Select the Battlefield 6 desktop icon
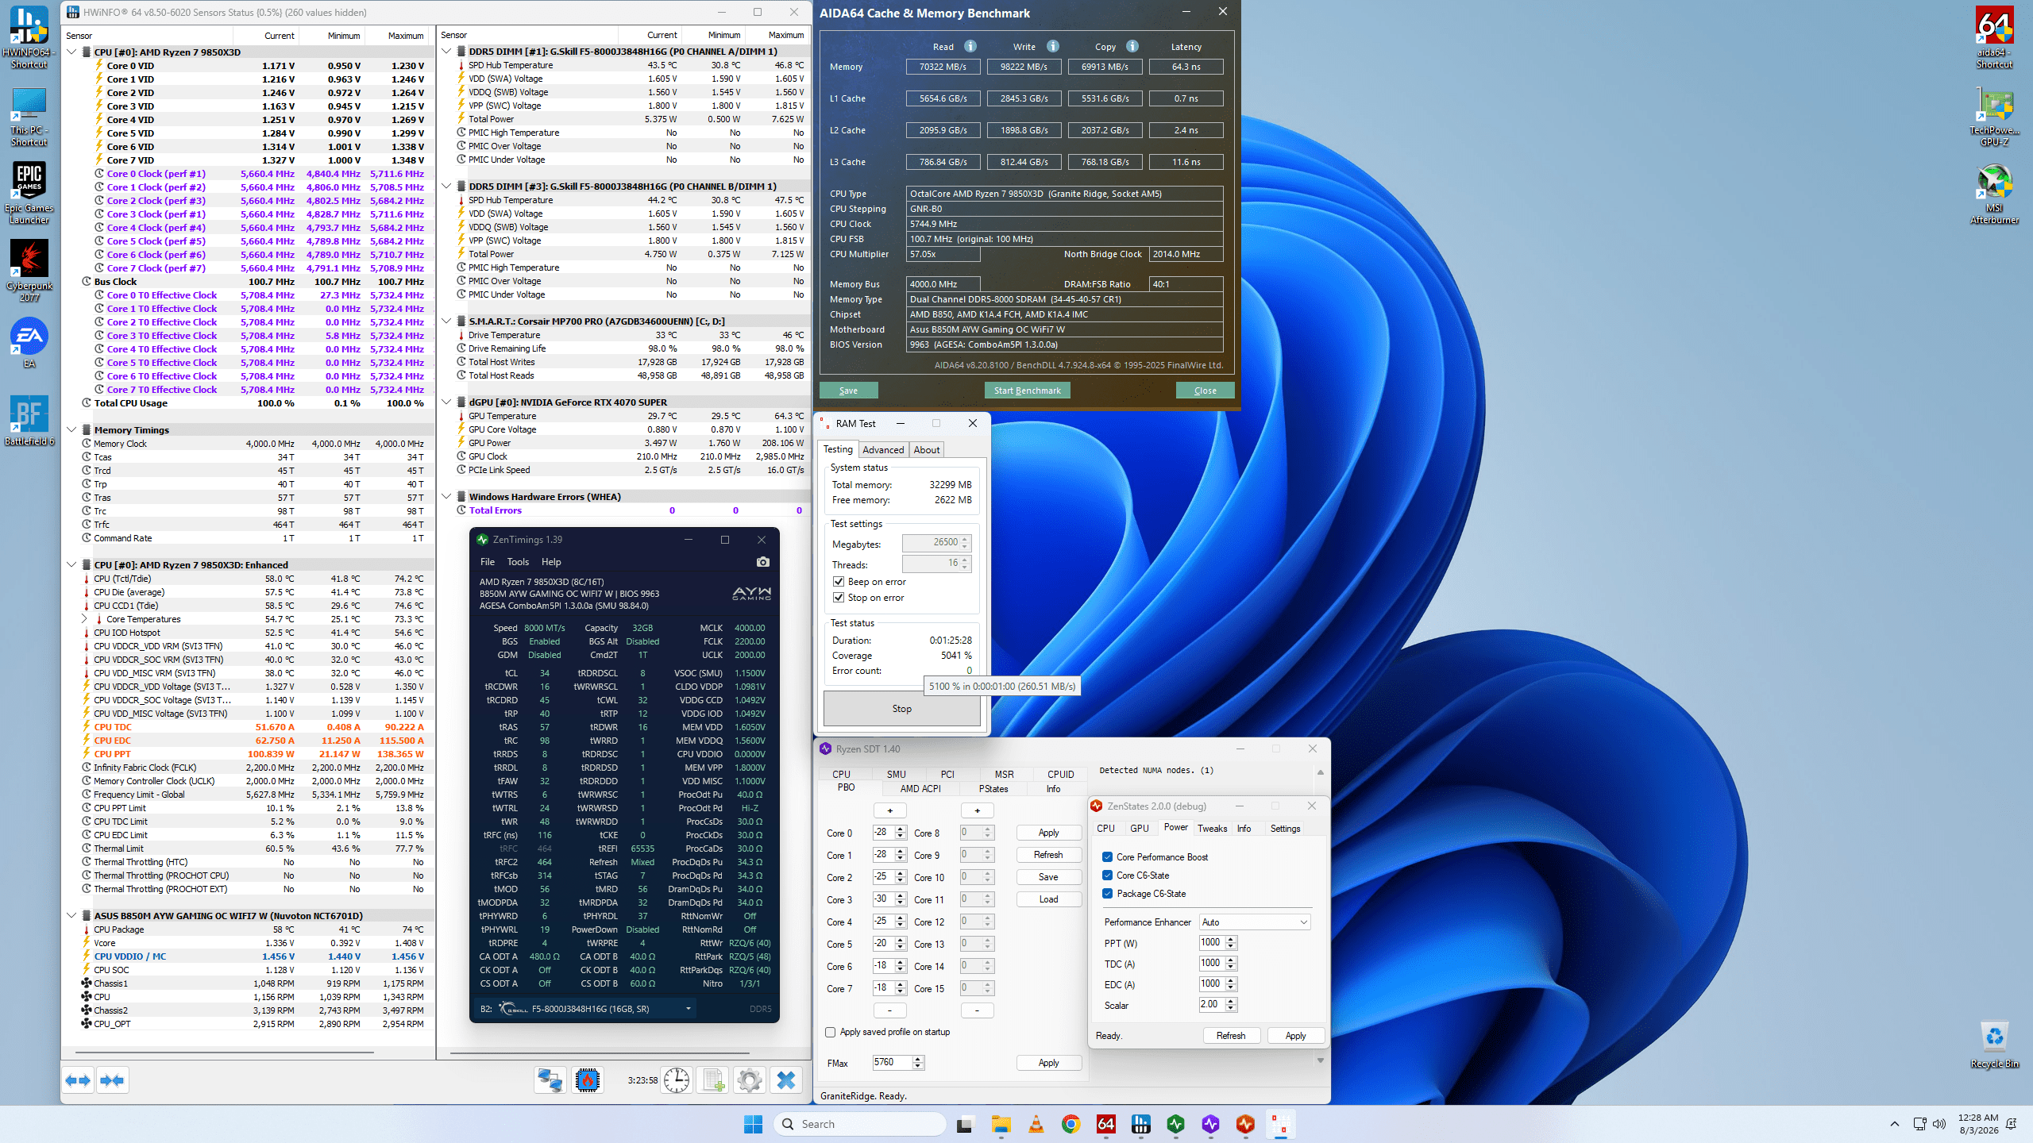The height and width of the screenshot is (1143, 2033). tap(29, 421)
